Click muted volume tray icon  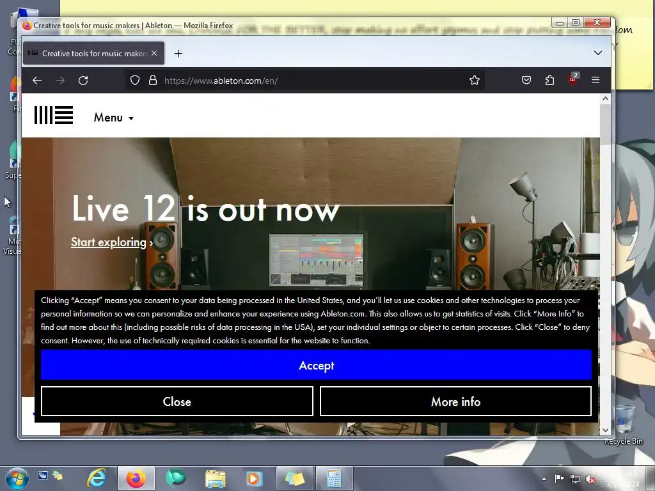(x=590, y=478)
